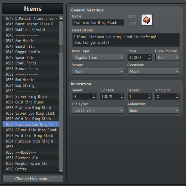This screenshot has height=186, width=186.
Task: Select 0358 Platinum Ring Blank item
Action: point(31,108)
